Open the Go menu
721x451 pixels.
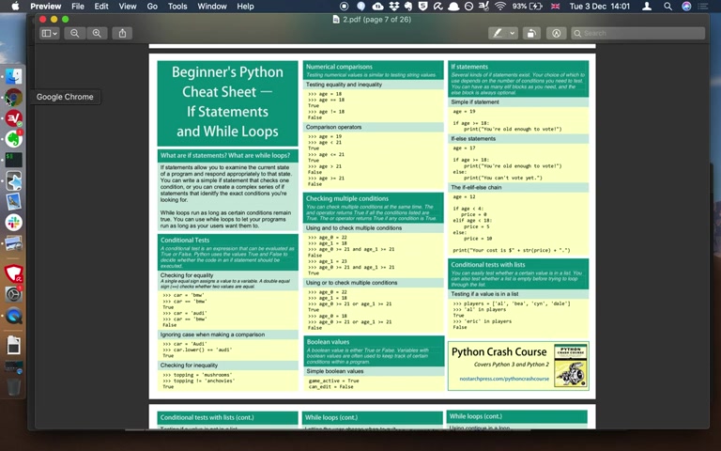152,6
